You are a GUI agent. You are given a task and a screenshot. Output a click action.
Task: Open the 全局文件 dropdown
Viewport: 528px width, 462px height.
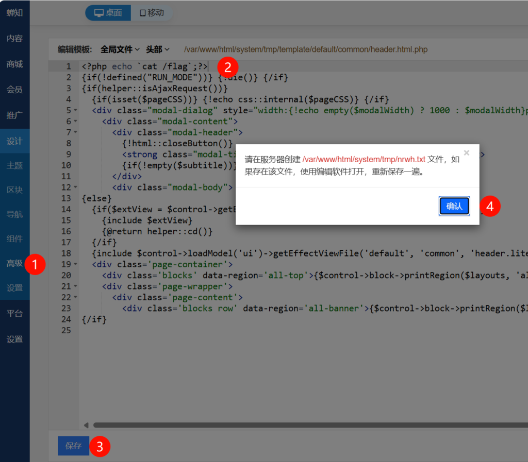pyautogui.click(x=120, y=49)
